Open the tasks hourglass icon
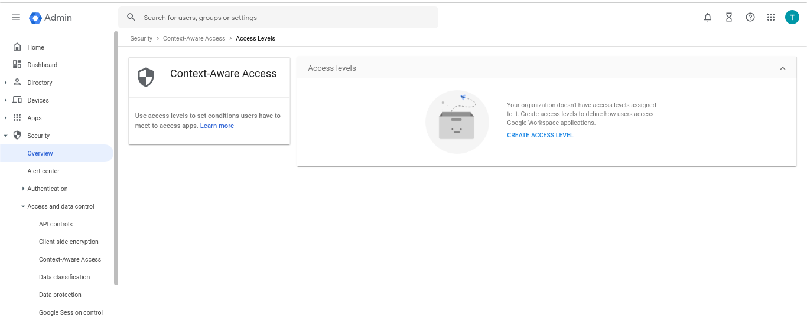This screenshot has width=807, height=320. tap(729, 18)
